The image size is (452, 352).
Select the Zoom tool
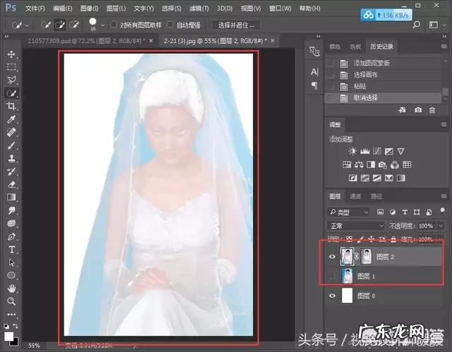click(11, 301)
